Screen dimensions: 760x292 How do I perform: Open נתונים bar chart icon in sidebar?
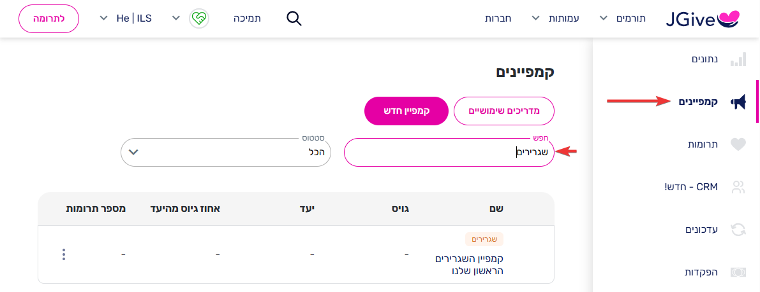[x=738, y=59]
